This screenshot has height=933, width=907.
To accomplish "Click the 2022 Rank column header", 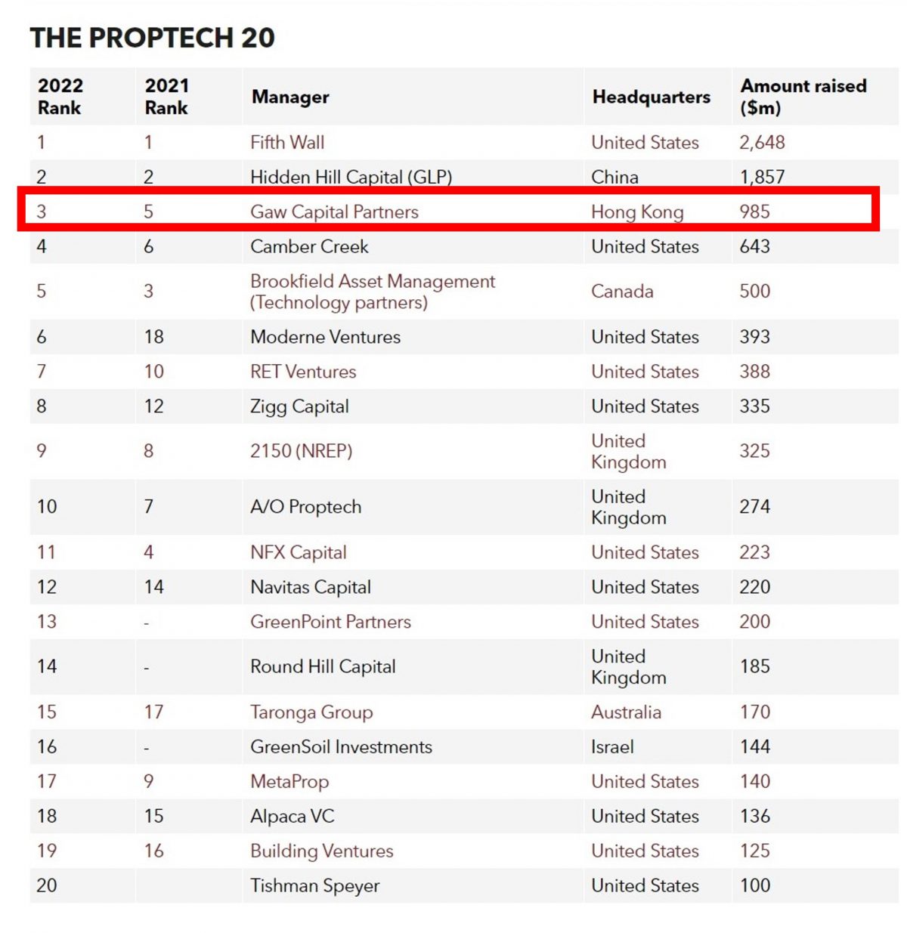I will pos(60,97).
